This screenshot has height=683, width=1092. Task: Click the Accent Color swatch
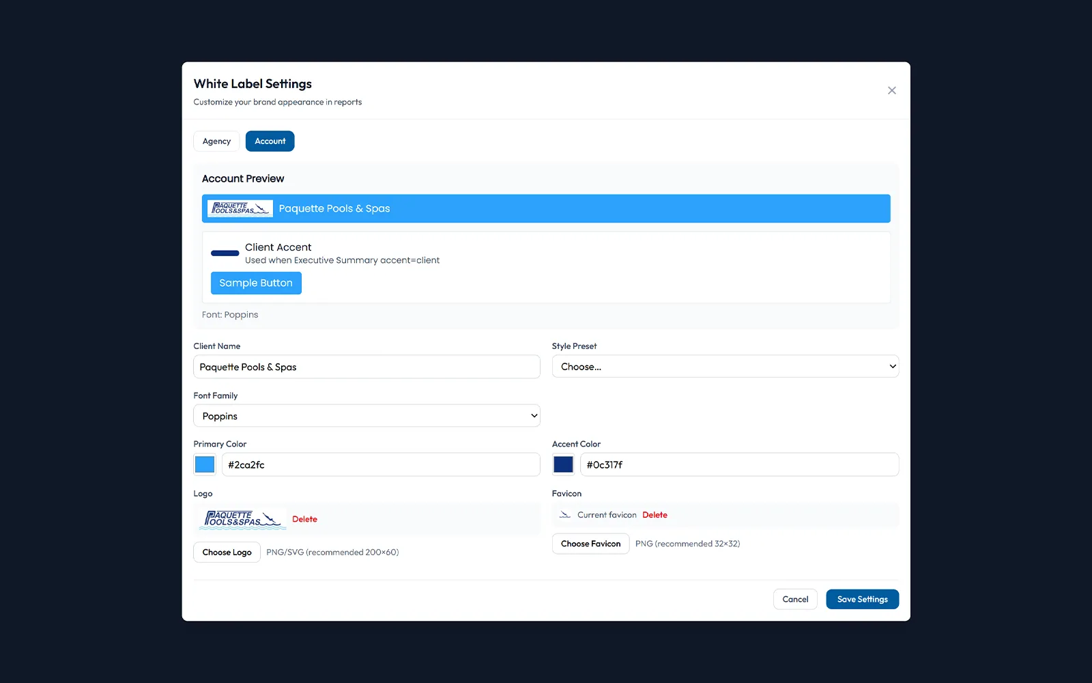point(563,464)
